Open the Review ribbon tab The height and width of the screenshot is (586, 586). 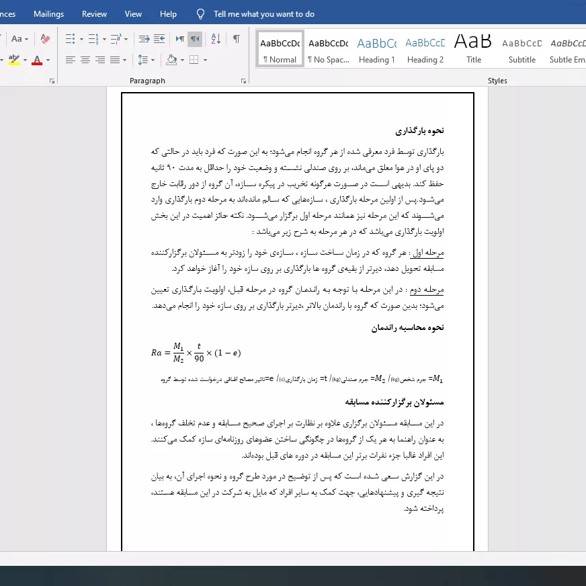[x=94, y=14]
